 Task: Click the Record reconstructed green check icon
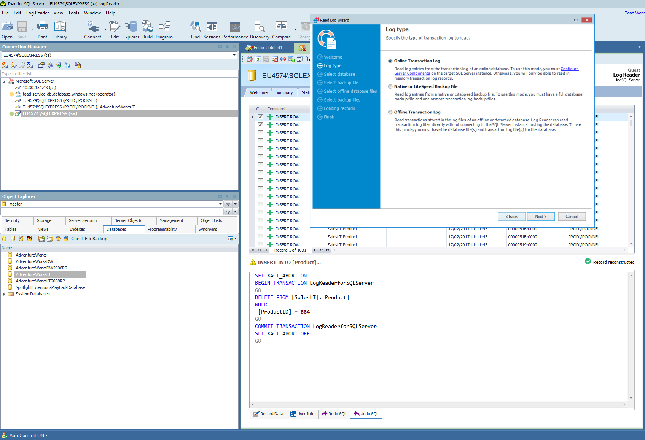pos(588,261)
